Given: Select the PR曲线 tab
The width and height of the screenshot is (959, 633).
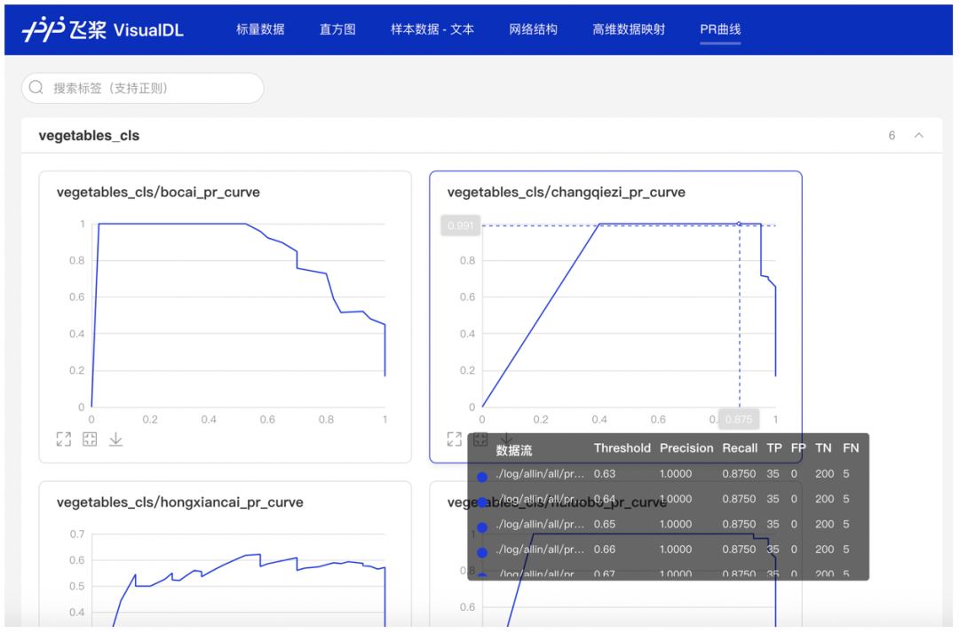Looking at the screenshot, I should point(720,29).
